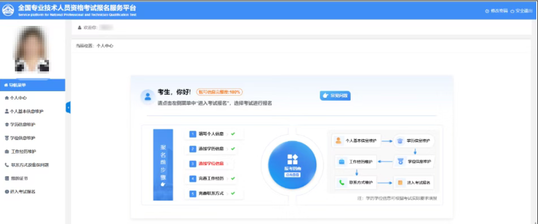538x224 pixels.
Task: Open the 常见问题 button
Action: click(x=335, y=96)
